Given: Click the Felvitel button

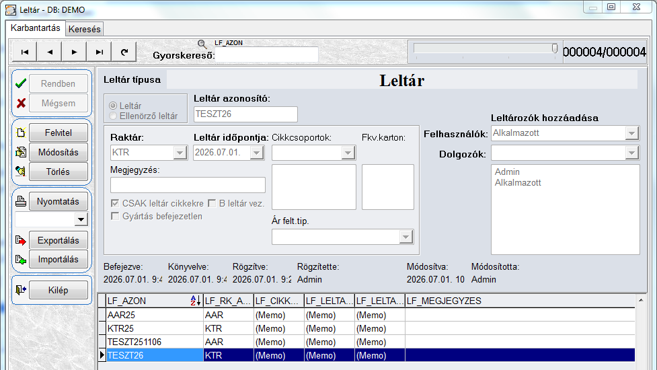Looking at the screenshot, I should tap(59, 133).
